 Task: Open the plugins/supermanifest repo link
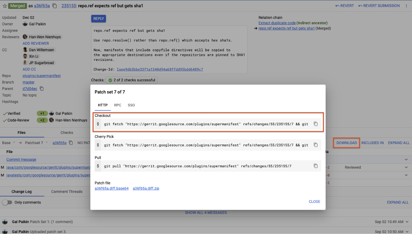tap(41, 76)
